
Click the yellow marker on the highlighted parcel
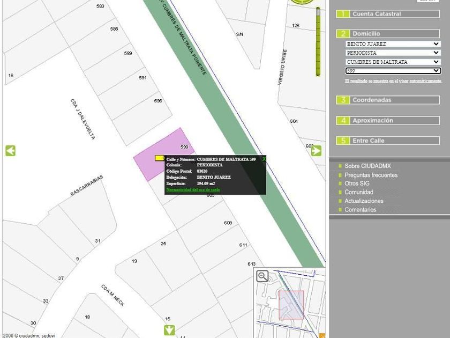[160, 158]
